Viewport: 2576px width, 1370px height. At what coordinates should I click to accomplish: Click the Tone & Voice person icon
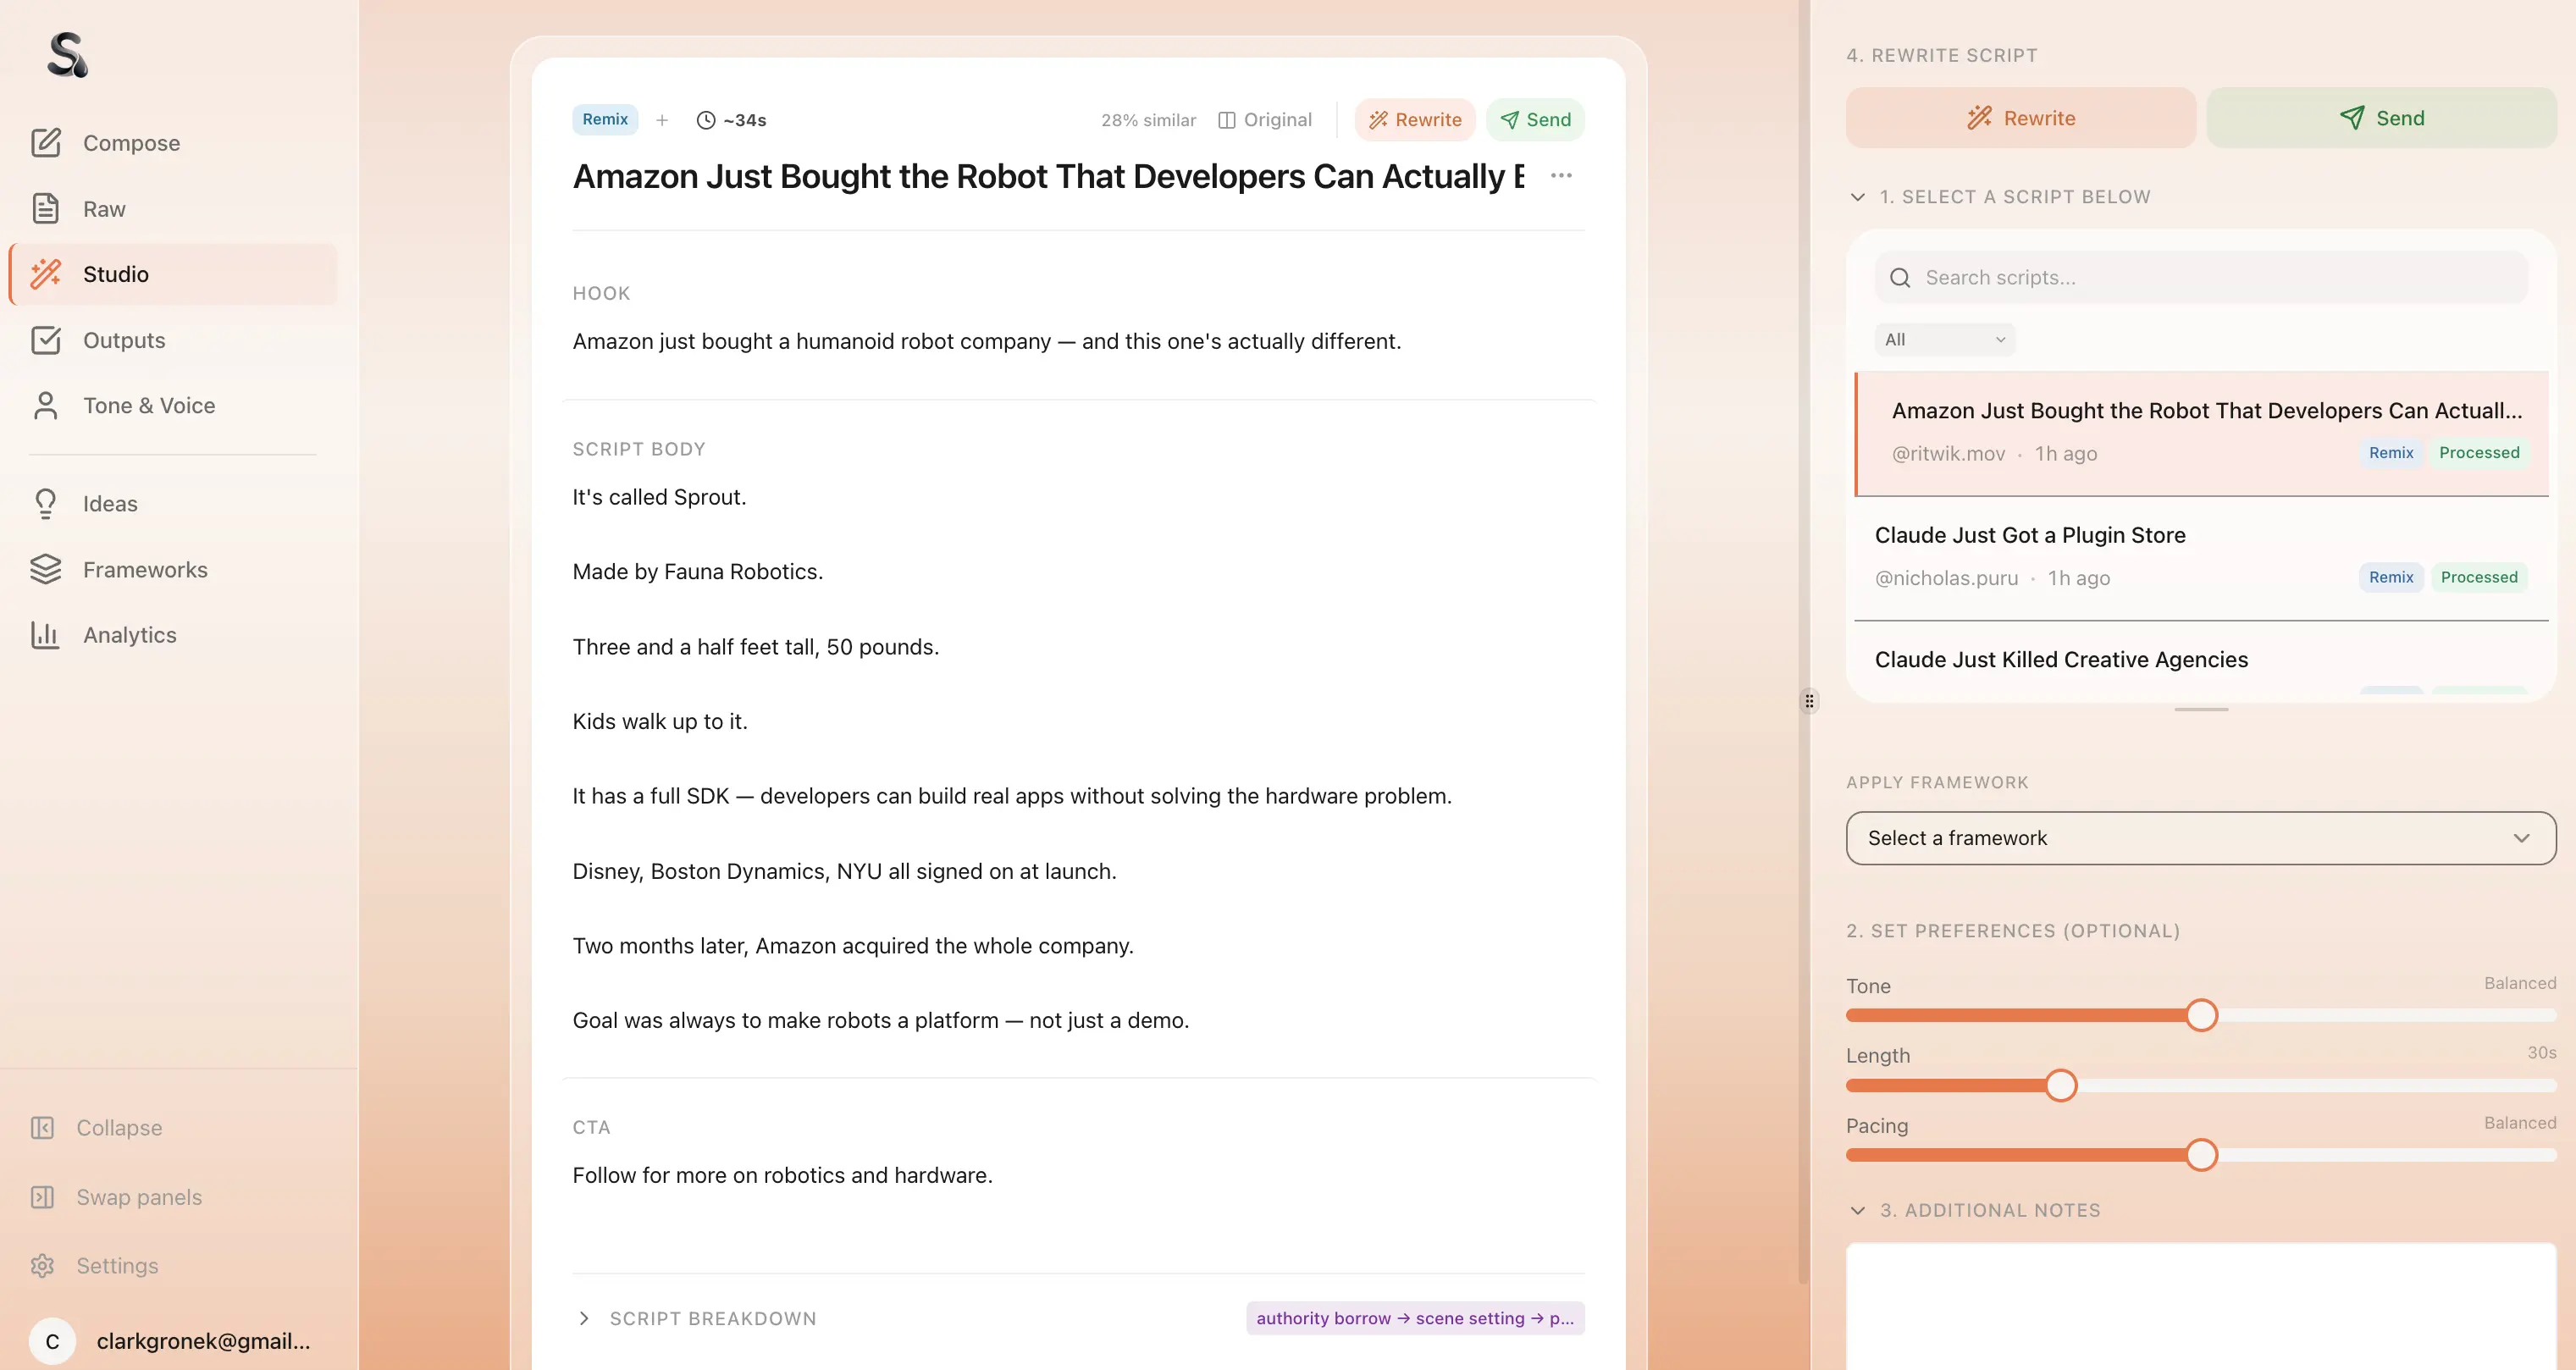coord(45,405)
